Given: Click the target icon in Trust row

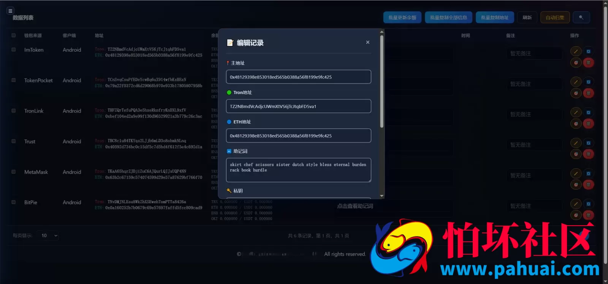Looking at the screenshot, I should click(x=576, y=154).
